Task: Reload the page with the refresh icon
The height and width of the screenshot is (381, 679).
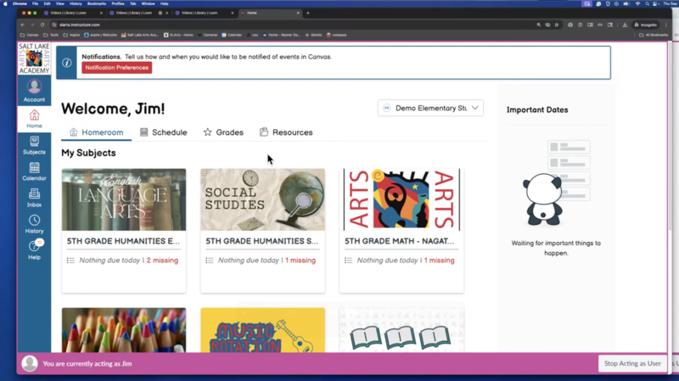Action: (42, 25)
